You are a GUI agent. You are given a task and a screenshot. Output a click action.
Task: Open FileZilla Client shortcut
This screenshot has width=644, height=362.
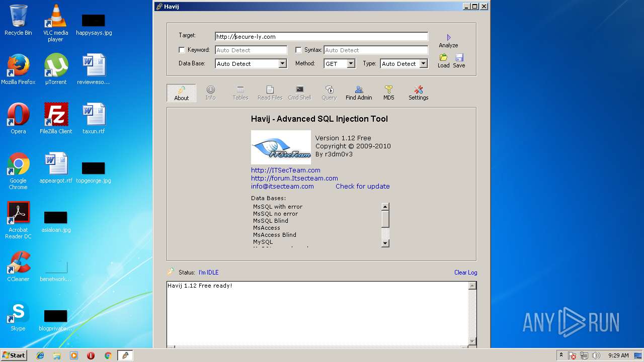(x=55, y=119)
